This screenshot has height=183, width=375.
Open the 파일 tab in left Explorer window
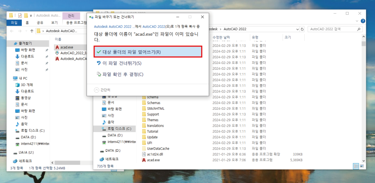(x=14, y=23)
